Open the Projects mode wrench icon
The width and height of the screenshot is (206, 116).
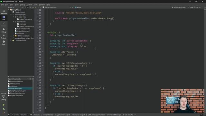pyautogui.click(x=4, y=36)
